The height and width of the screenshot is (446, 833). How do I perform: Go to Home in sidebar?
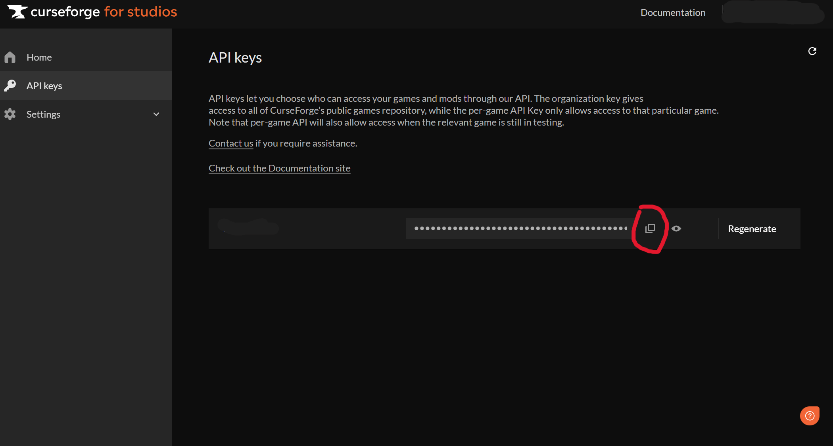click(x=39, y=57)
